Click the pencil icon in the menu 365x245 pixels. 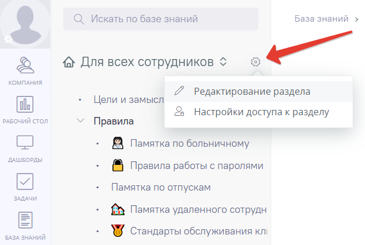(x=179, y=91)
